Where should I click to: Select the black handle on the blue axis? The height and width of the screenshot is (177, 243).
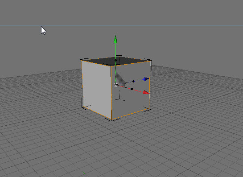[133, 81]
